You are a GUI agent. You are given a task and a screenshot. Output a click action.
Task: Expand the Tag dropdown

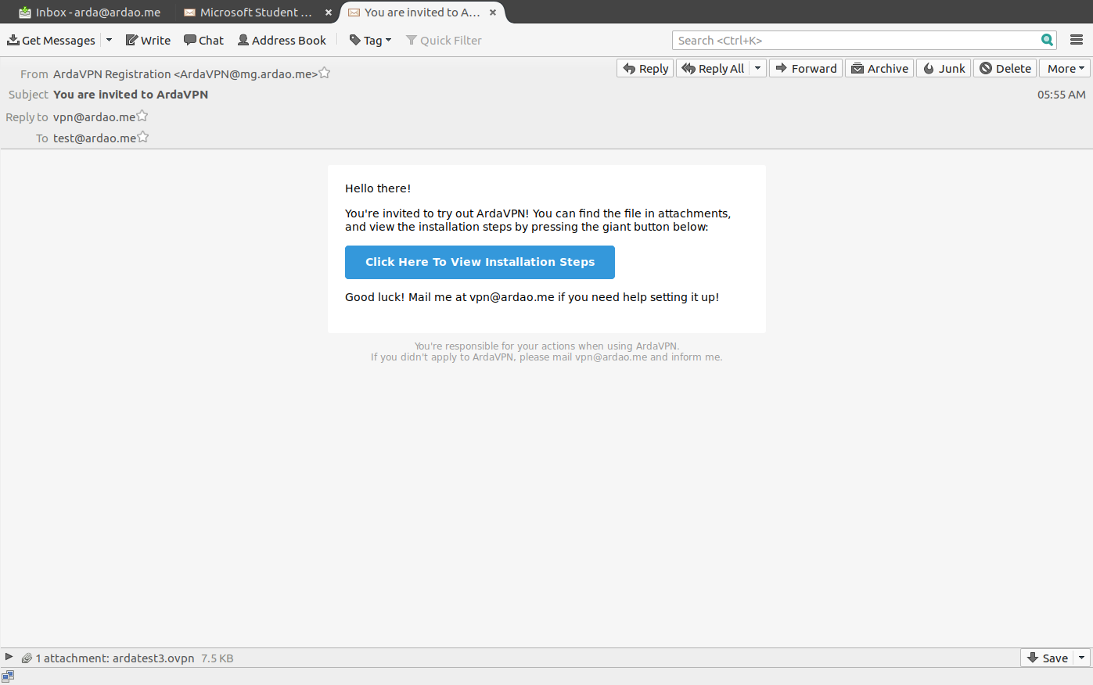click(x=370, y=40)
